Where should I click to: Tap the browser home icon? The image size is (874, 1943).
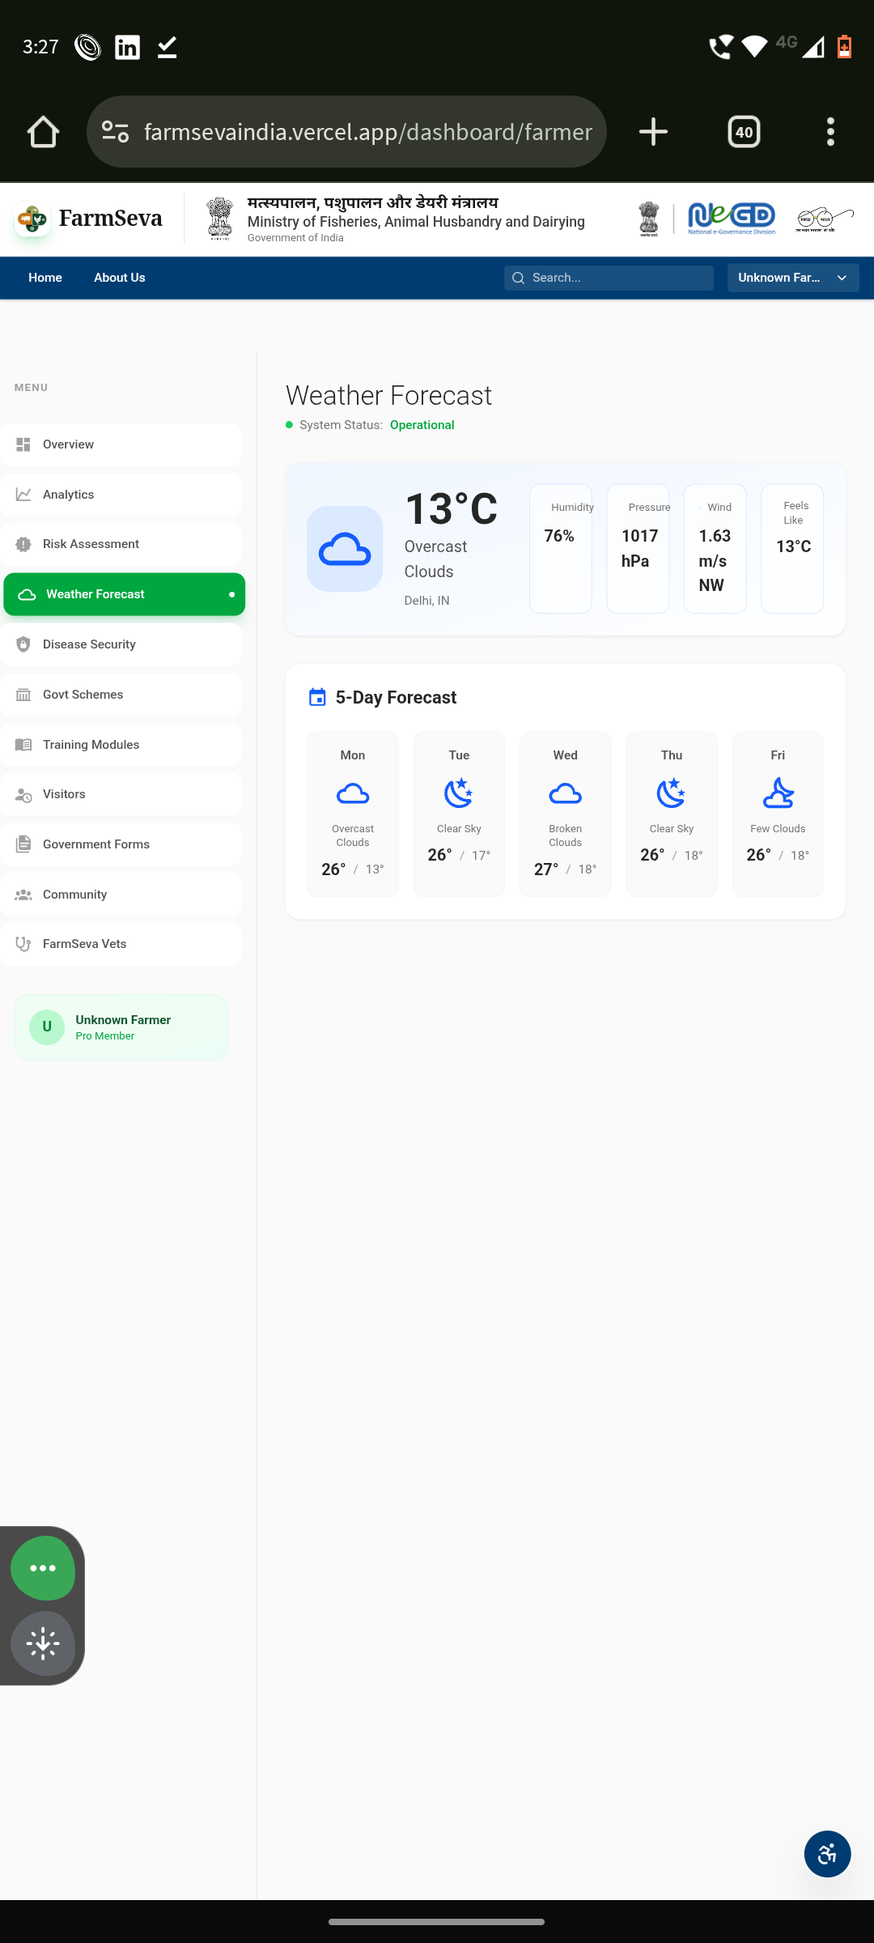point(43,132)
